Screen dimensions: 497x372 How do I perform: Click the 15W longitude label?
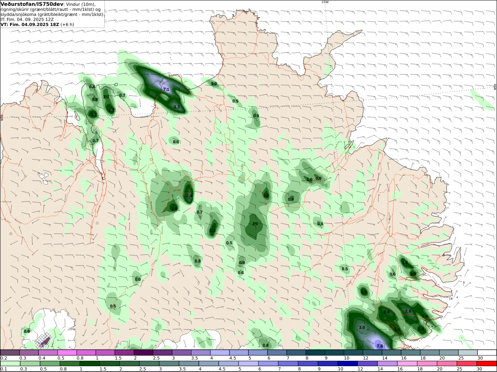pyautogui.click(x=325, y=2)
